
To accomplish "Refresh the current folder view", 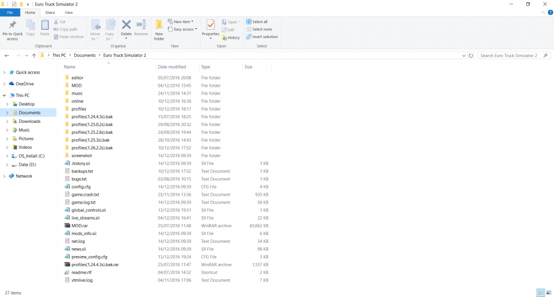I will 471,56.
